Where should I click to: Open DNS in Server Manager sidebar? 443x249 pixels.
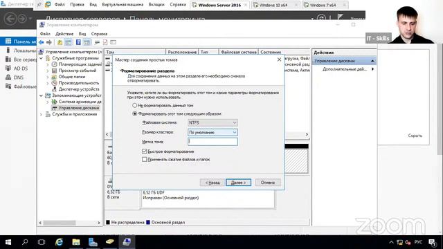(19, 77)
